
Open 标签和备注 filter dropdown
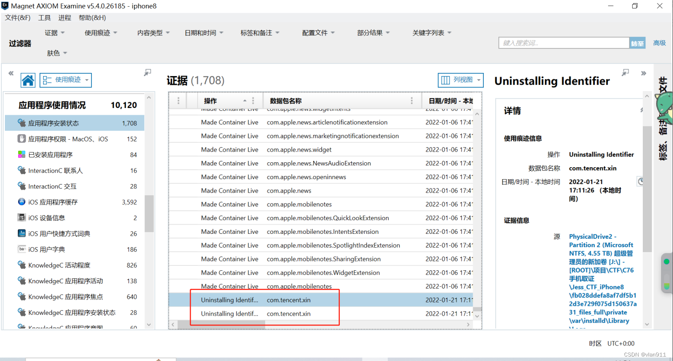pos(260,33)
